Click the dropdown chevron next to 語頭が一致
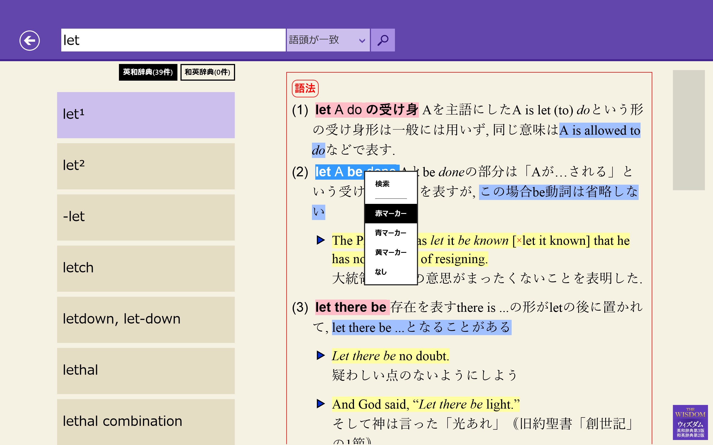713x445 pixels. click(362, 41)
